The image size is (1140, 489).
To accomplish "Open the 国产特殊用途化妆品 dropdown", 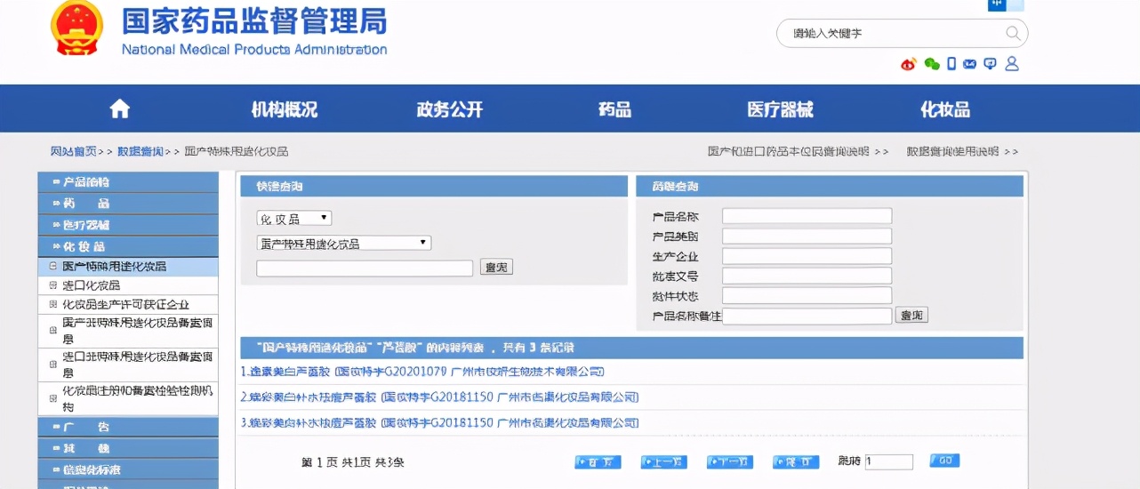I will [343, 243].
